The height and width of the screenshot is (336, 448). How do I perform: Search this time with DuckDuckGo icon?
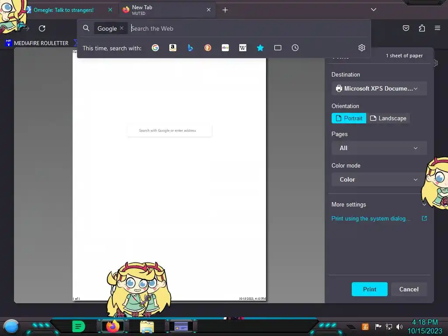pos(208,48)
